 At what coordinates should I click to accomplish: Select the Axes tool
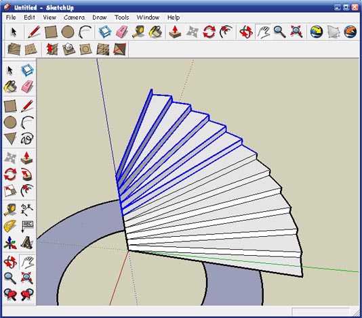point(10,242)
